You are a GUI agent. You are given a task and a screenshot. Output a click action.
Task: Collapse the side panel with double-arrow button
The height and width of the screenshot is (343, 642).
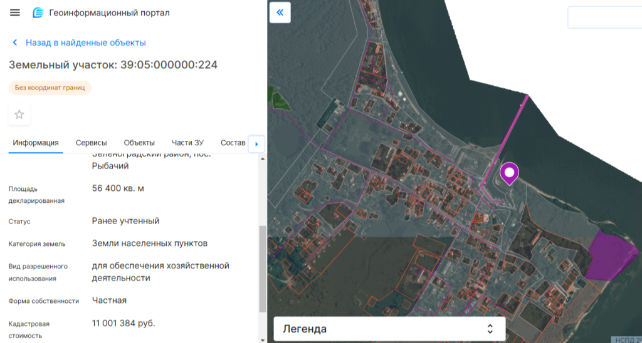tap(280, 12)
